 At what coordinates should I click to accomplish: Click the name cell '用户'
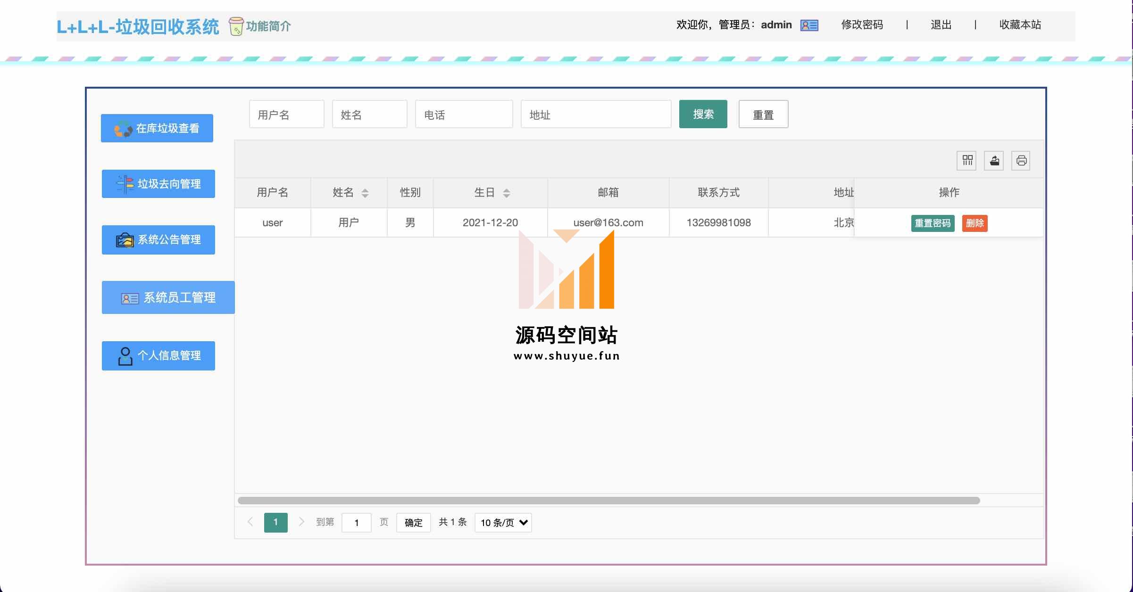coord(349,223)
